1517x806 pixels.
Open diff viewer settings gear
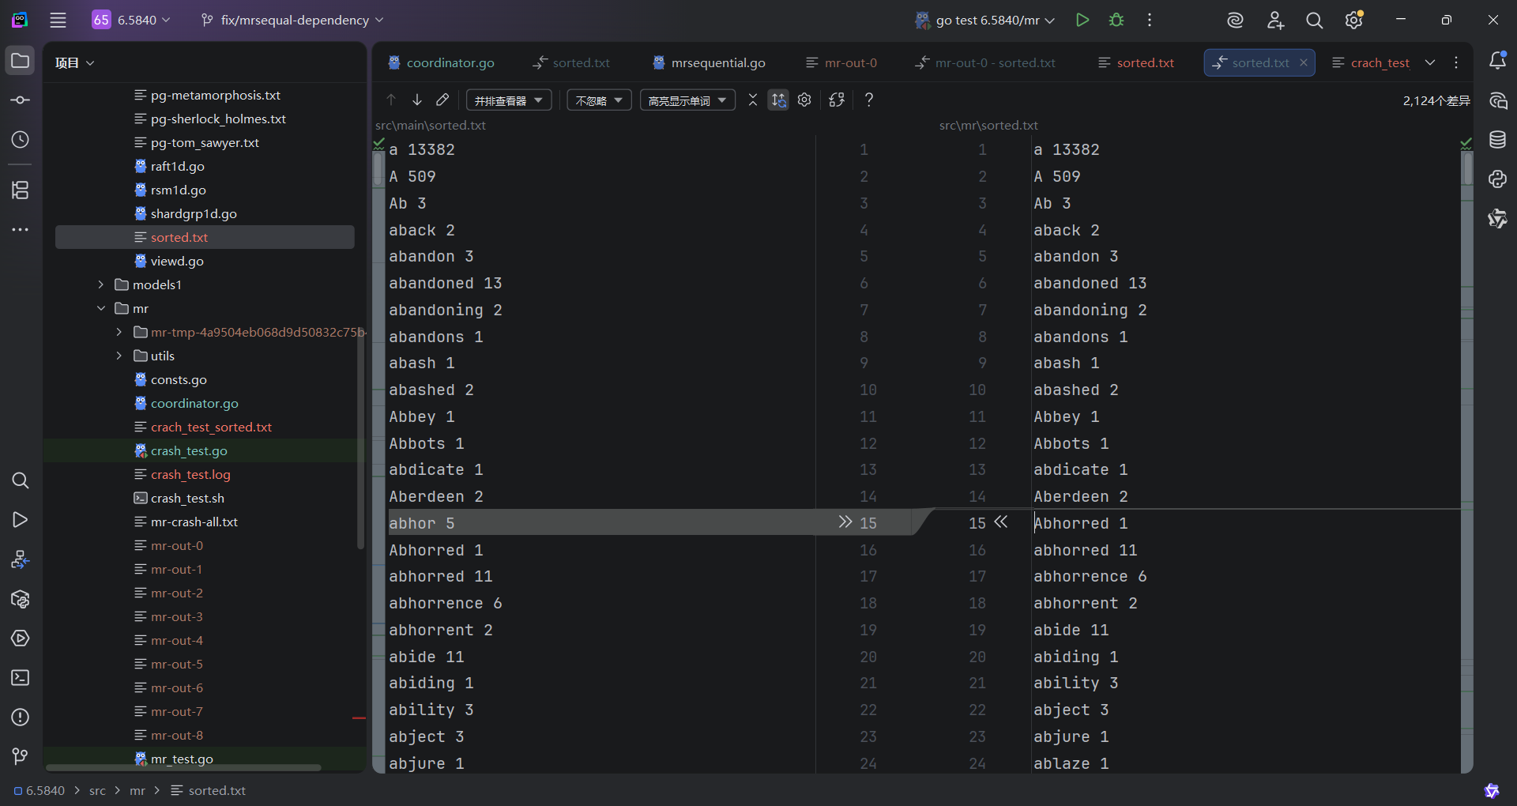804,100
